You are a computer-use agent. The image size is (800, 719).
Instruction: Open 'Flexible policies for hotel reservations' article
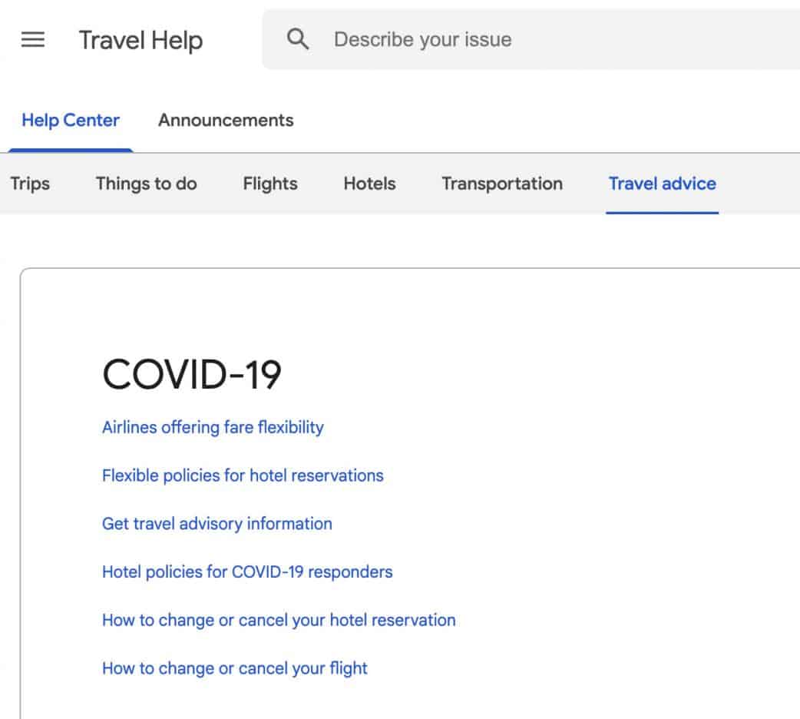243,475
